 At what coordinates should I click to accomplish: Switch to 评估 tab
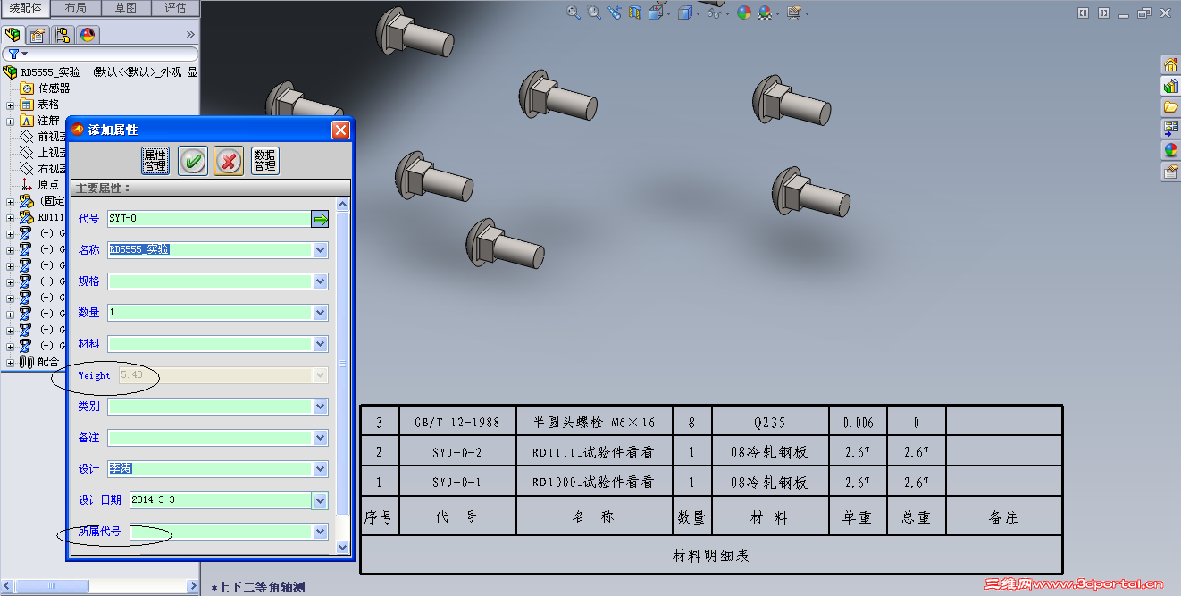point(176,8)
